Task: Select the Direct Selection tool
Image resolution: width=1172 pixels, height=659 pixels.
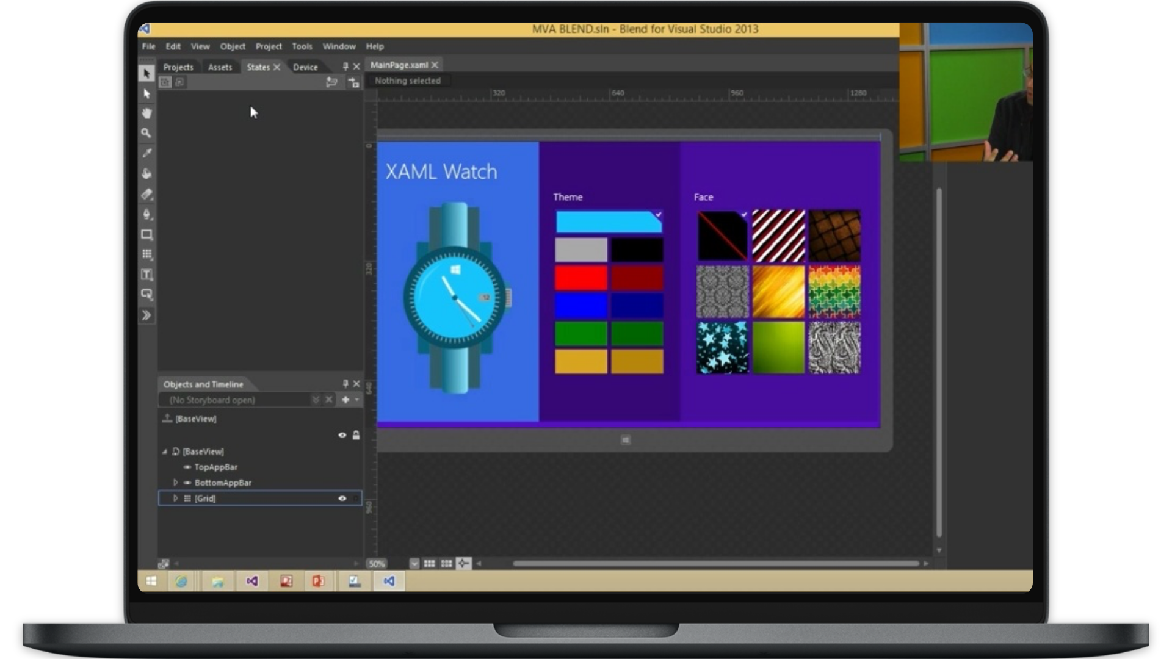Action: tap(146, 93)
